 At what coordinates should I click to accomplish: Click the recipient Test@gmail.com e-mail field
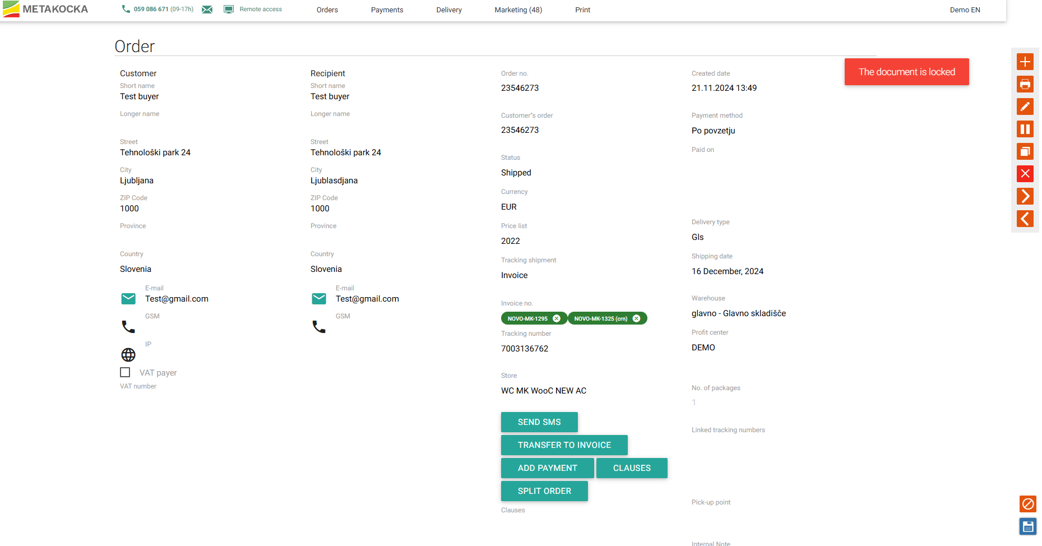tap(367, 299)
